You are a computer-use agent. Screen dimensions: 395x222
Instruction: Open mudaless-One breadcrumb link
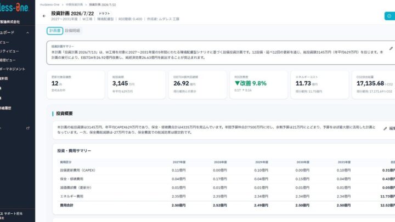coord(49,4)
